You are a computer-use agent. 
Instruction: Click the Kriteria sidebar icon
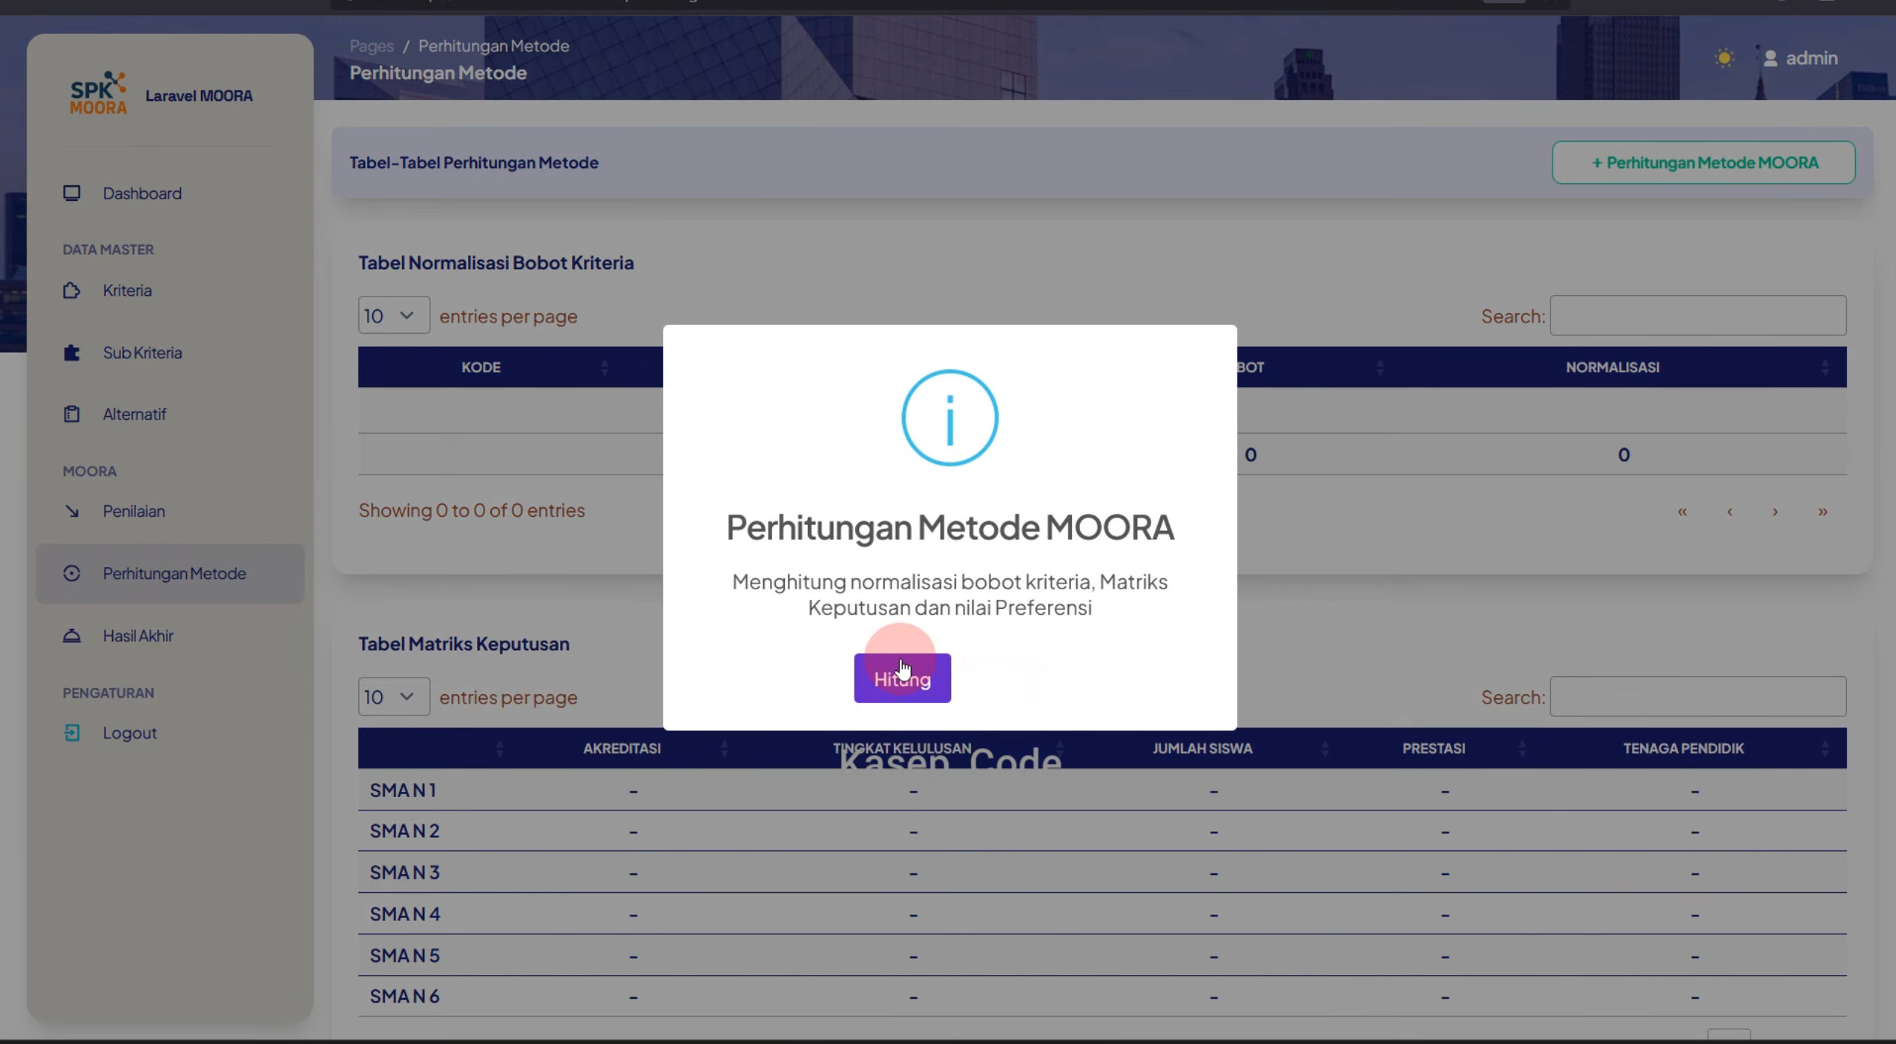(71, 290)
